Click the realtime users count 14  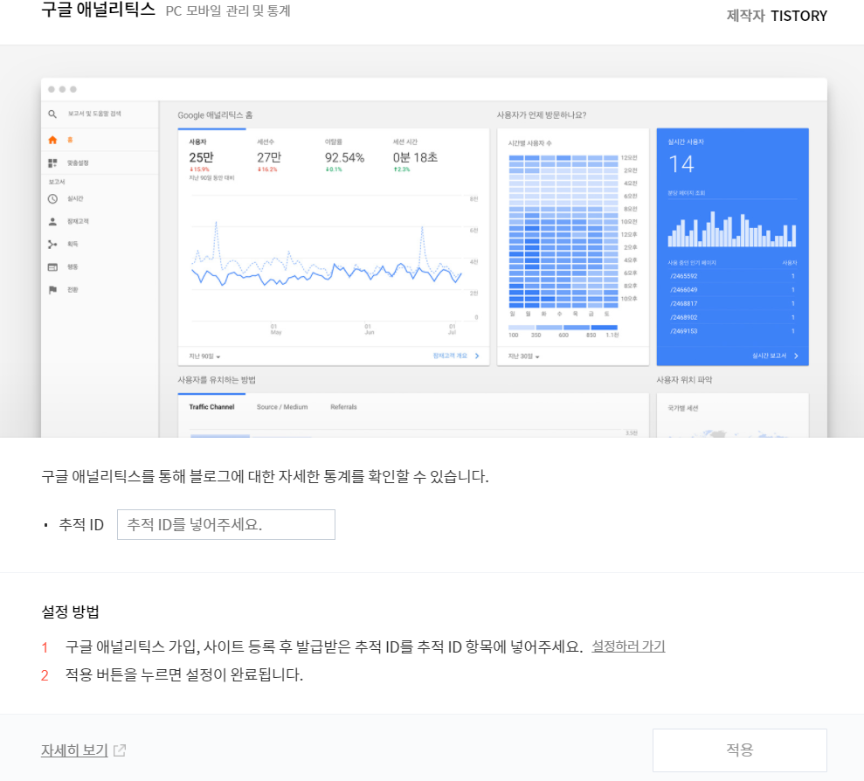coord(681,165)
